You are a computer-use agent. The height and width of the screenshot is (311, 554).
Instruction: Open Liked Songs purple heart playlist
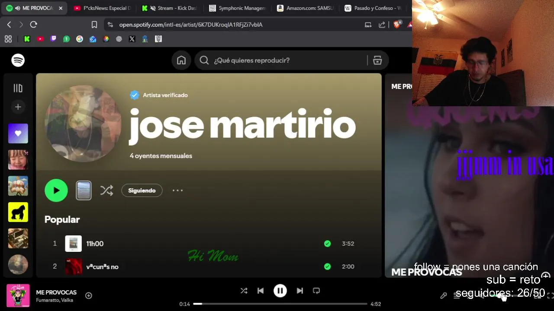18,133
